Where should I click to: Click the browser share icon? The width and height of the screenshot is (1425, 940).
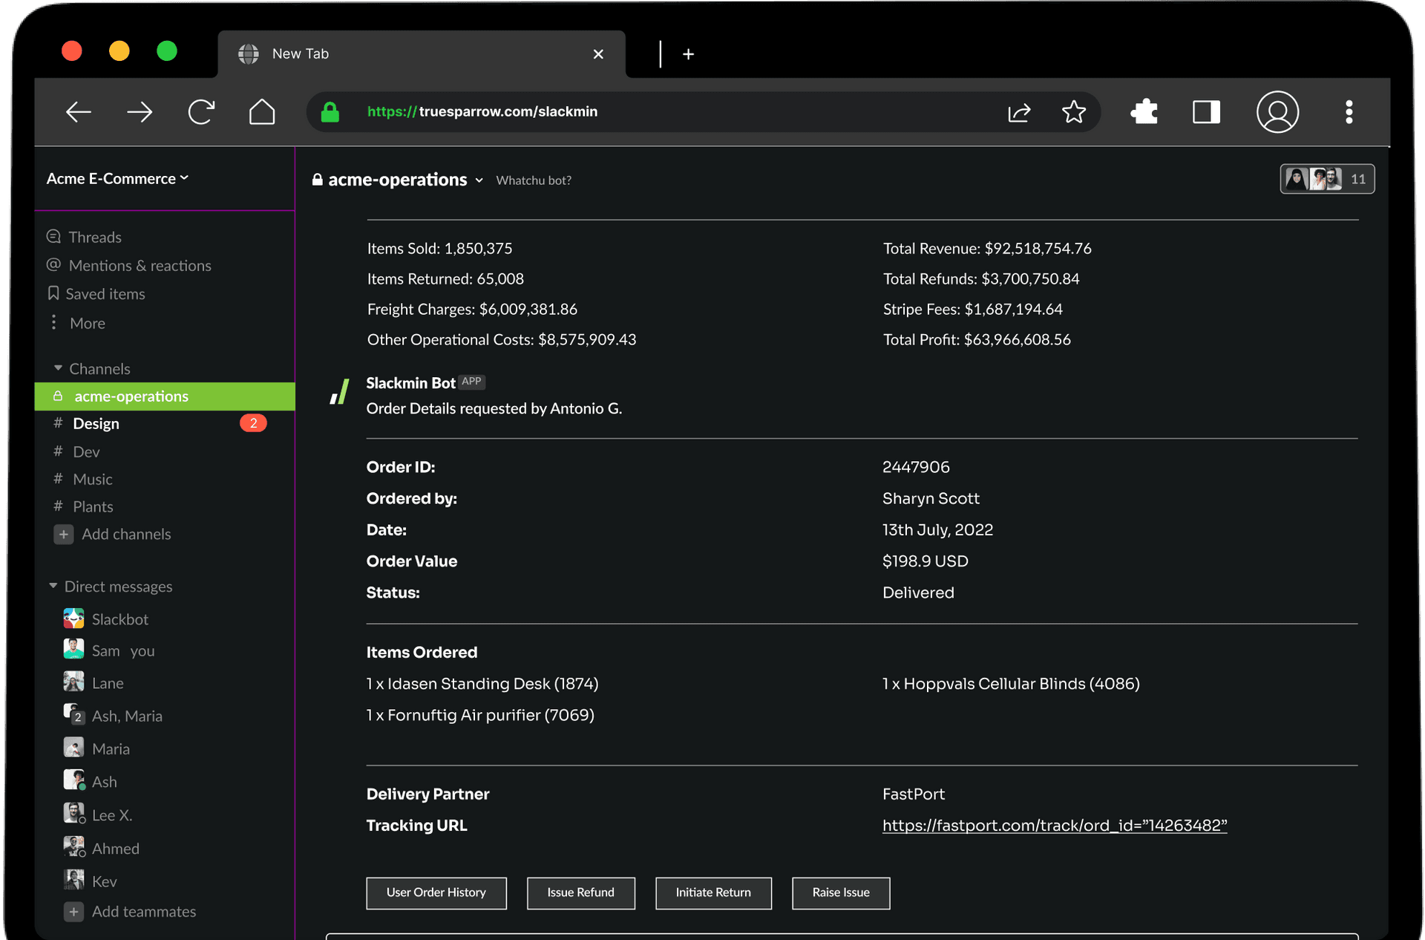(1019, 112)
